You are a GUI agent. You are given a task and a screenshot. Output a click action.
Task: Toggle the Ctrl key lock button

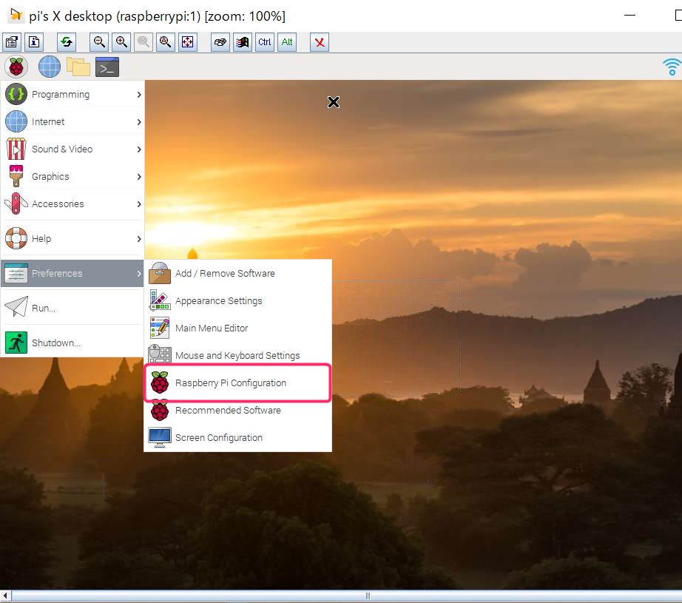265,42
